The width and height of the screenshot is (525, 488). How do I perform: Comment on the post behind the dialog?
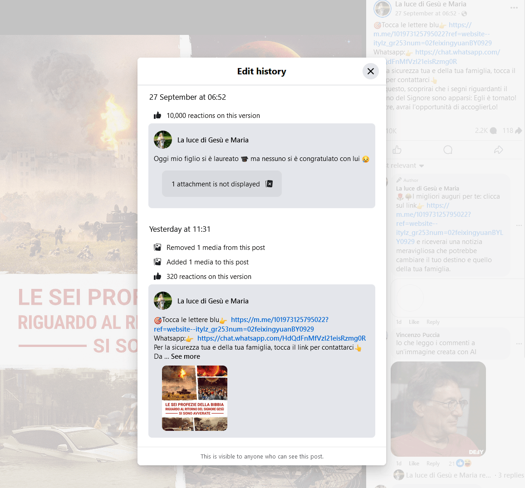tap(448, 150)
